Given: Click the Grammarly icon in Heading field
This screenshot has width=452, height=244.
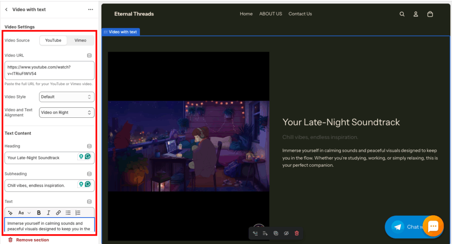Looking at the screenshot, I should coord(88,157).
